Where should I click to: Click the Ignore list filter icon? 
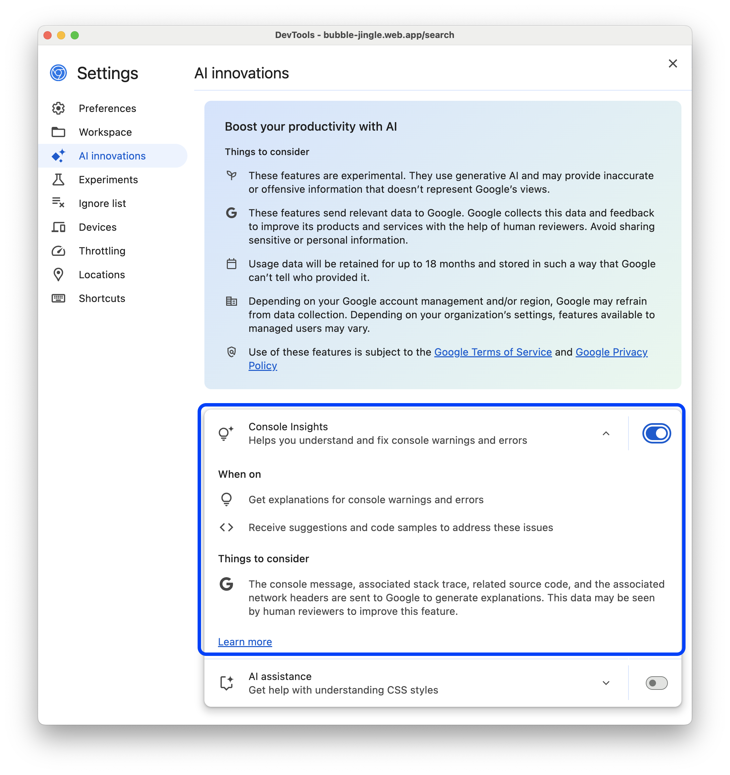59,203
